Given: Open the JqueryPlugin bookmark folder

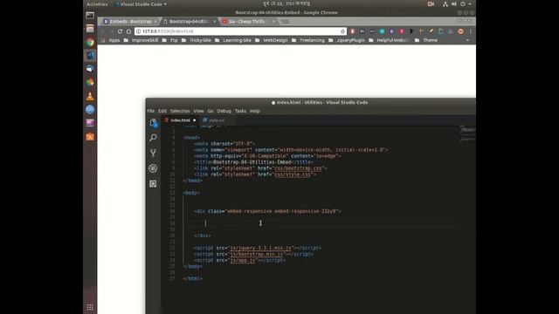Looking at the screenshot, I should coord(347,40).
